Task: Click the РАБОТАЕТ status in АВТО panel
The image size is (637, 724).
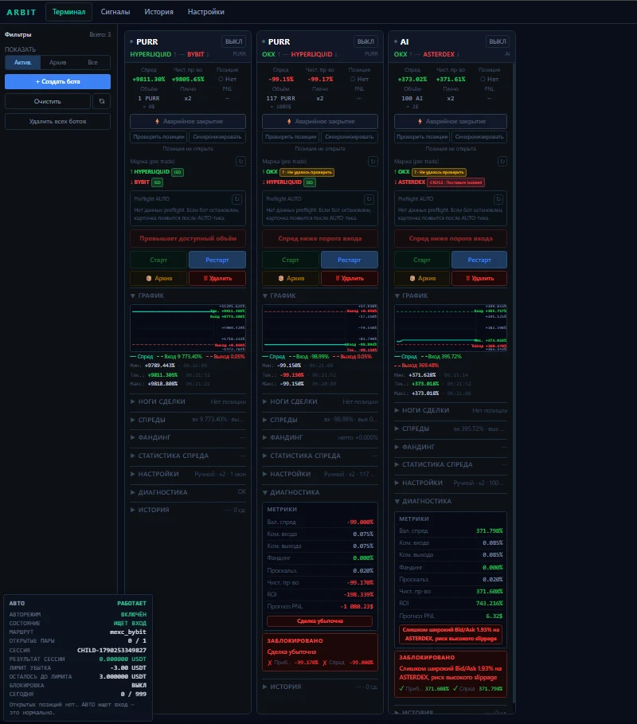Action: (x=131, y=603)
